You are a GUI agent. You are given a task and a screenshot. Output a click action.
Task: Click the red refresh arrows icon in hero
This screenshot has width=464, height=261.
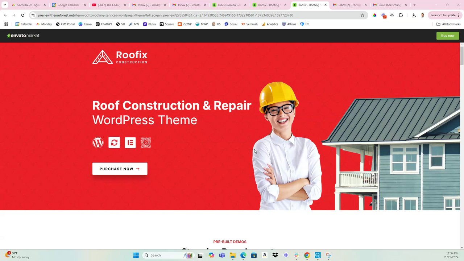114,142
